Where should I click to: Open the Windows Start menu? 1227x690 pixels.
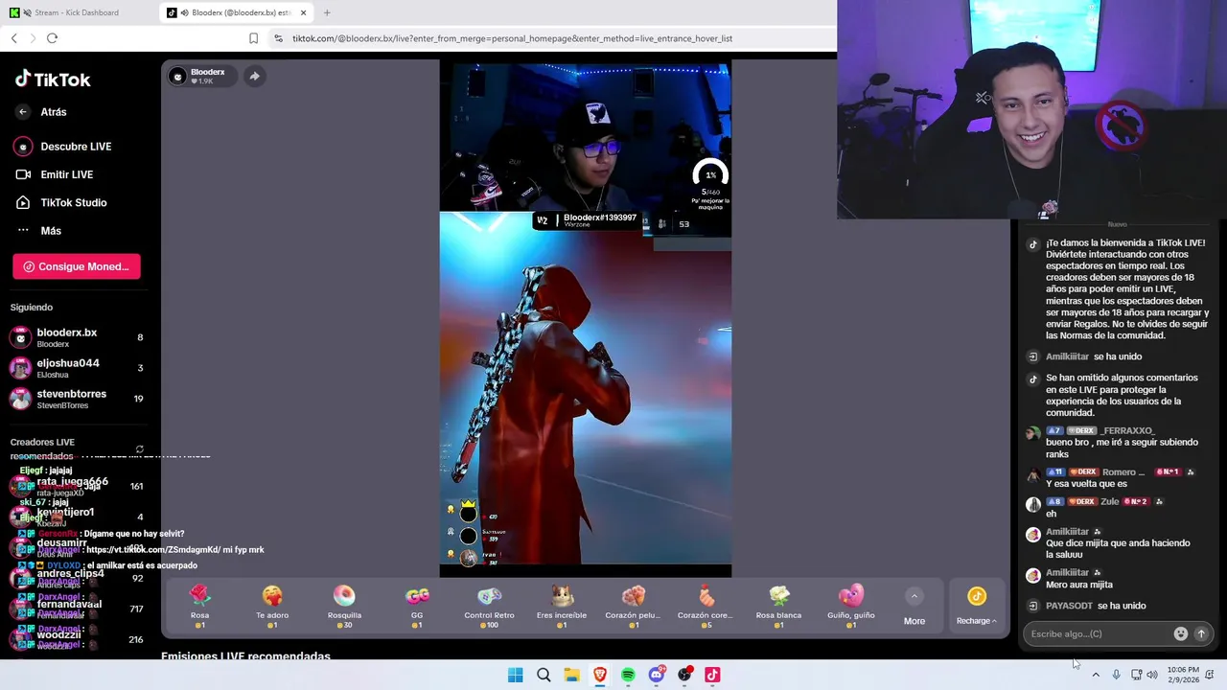(516, 675)
